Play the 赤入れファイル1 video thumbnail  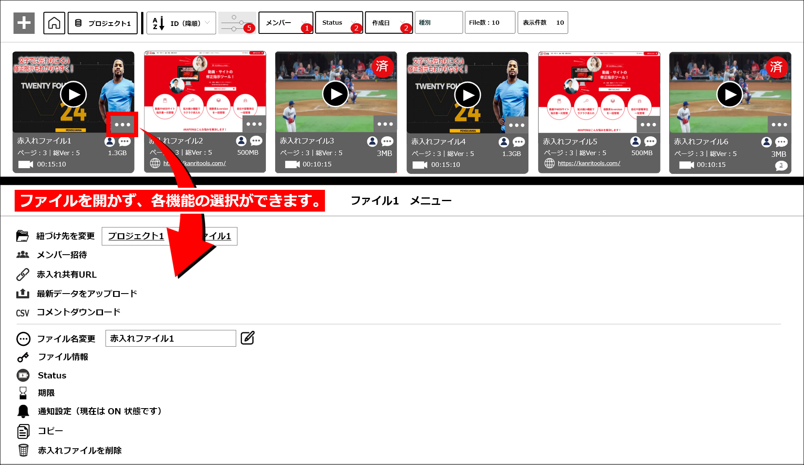(x=74, y=95)
